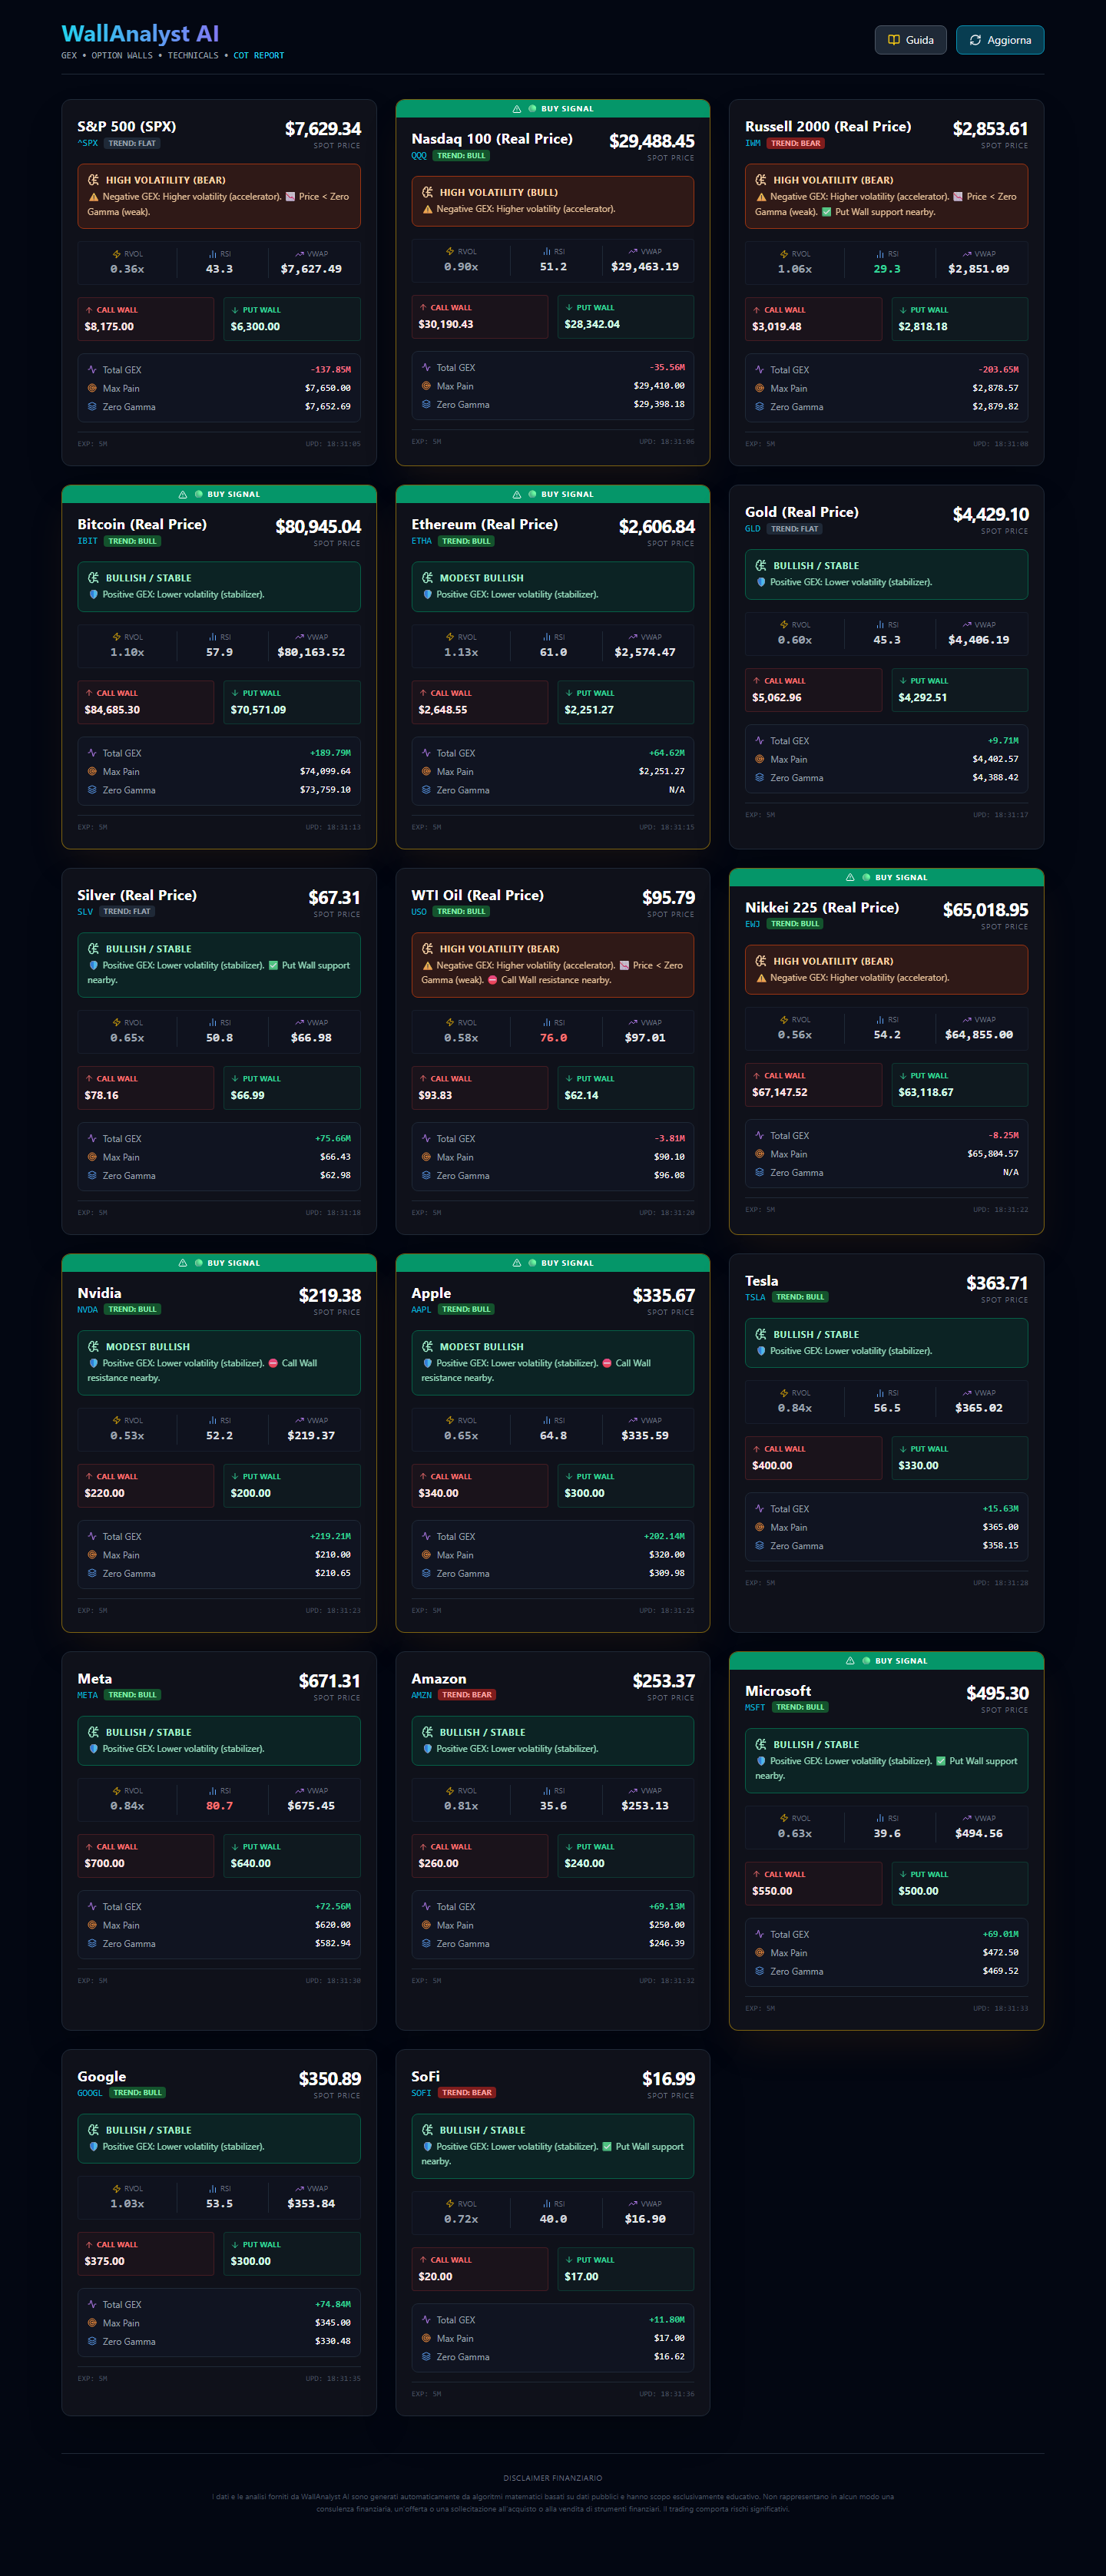Click the green checkmark icon in Silver card

click(x=273, y=966)
